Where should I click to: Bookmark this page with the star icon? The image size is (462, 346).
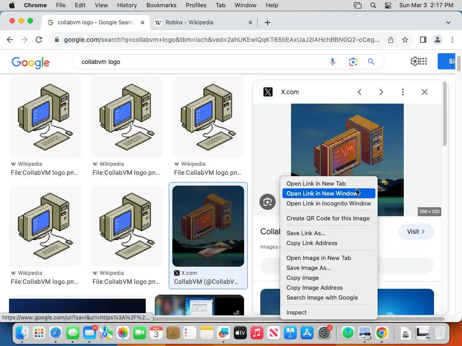(x=405, y=40)
